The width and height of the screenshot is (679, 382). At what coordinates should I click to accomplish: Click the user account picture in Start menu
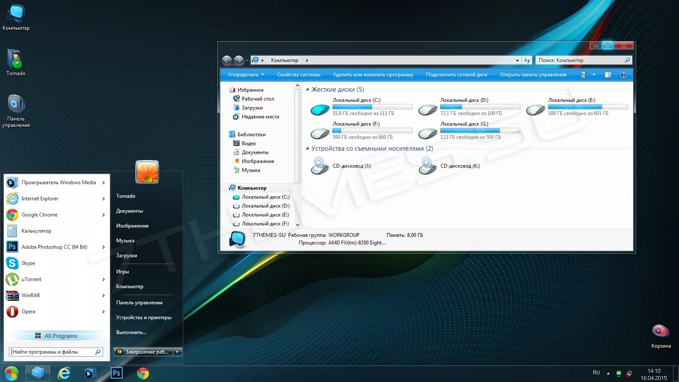[x=147, y=172]
